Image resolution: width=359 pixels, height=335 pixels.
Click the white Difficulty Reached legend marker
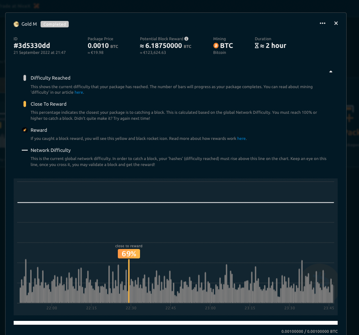25,78
